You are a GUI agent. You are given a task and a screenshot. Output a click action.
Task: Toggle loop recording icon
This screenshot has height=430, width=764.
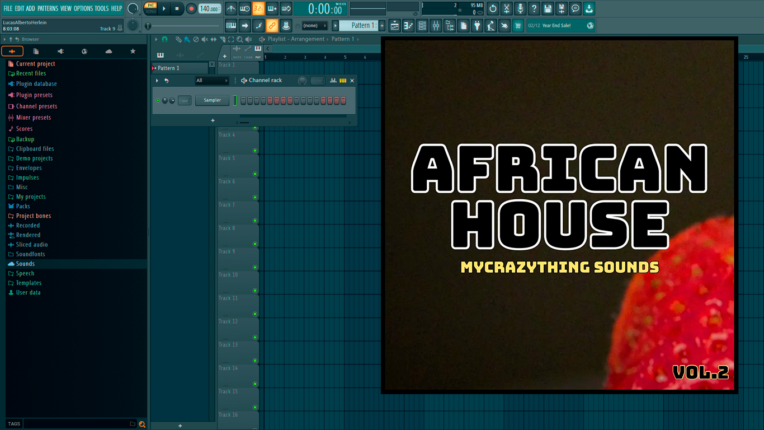tap(286, 8)
